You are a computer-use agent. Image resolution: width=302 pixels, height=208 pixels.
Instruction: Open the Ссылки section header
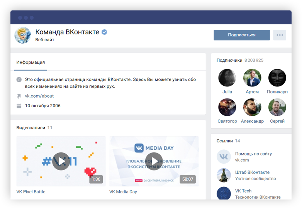coord(224,141)
